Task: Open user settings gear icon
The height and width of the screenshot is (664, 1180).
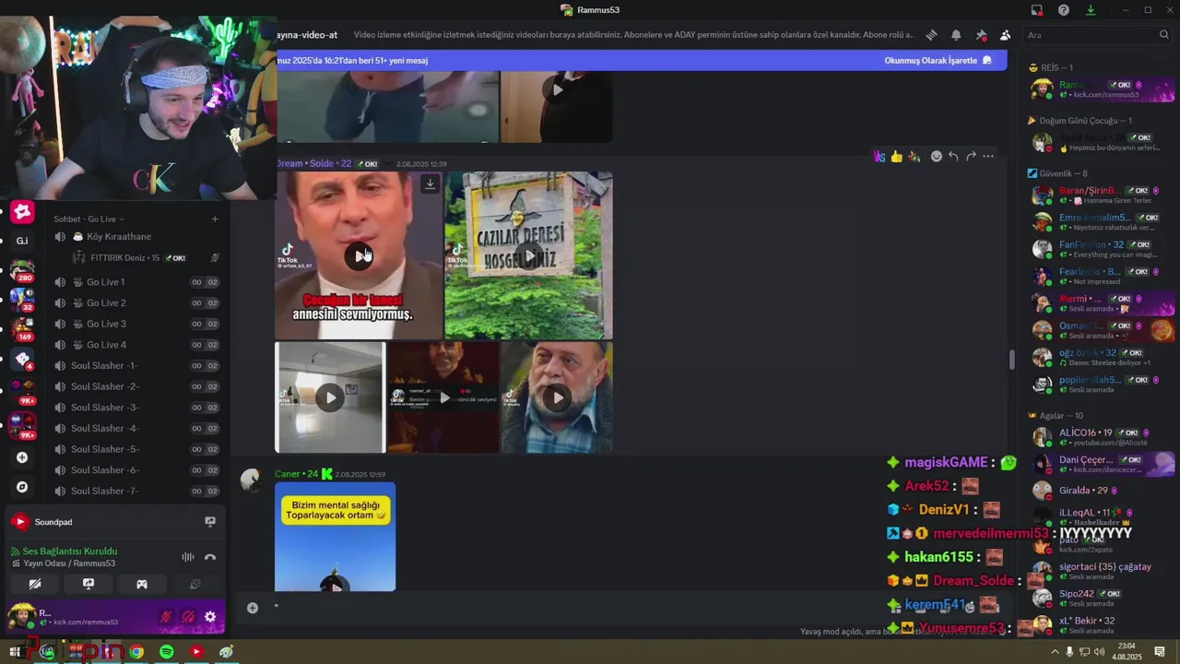Action: pos(210,617)
